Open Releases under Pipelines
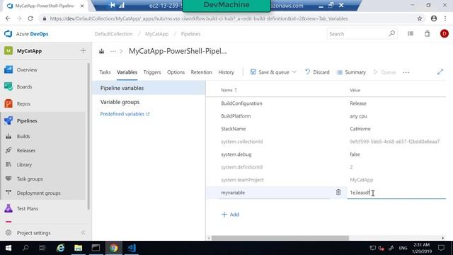 click(x=26, y=150)
